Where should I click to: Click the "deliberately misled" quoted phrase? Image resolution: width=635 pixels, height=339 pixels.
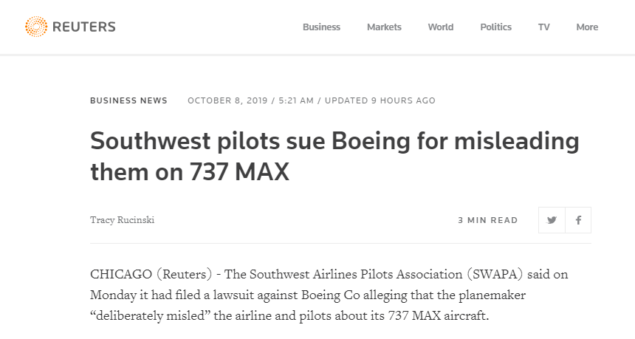(149, 315)
